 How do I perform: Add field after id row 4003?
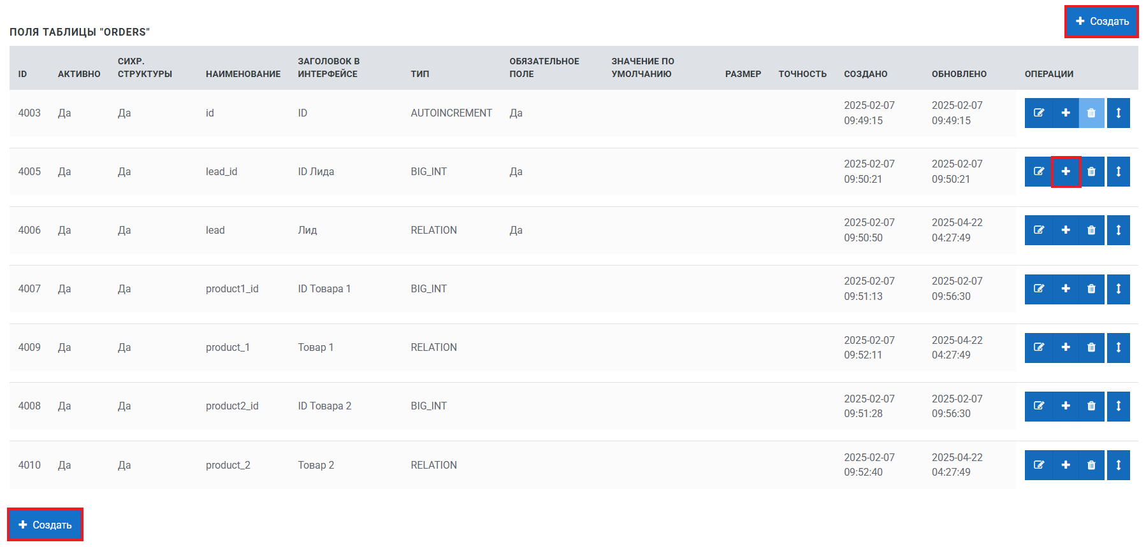[x=1066, y=113]
